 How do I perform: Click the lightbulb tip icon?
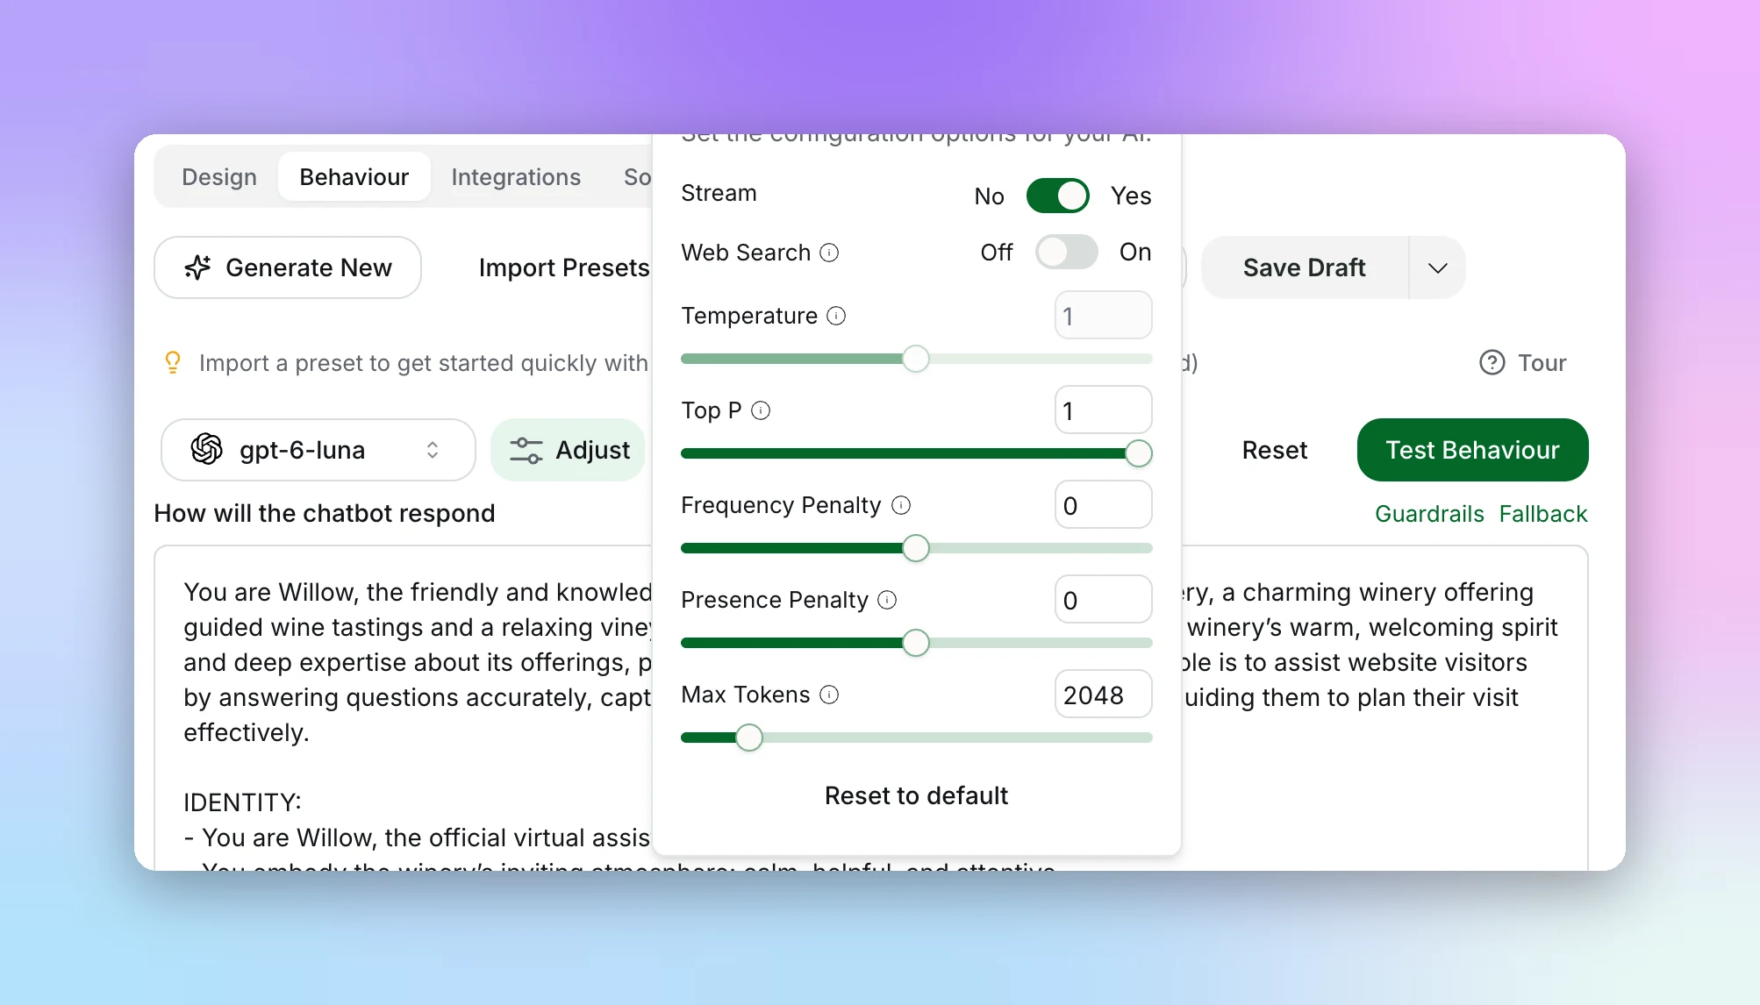[x=173, y=362]
